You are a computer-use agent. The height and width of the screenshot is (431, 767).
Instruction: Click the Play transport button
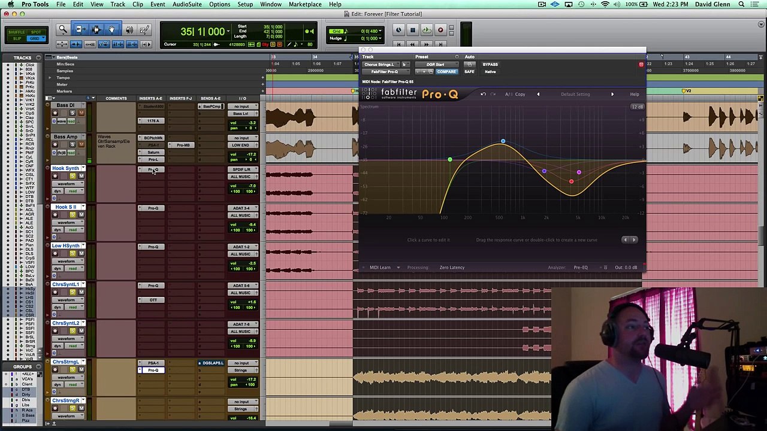426,30
